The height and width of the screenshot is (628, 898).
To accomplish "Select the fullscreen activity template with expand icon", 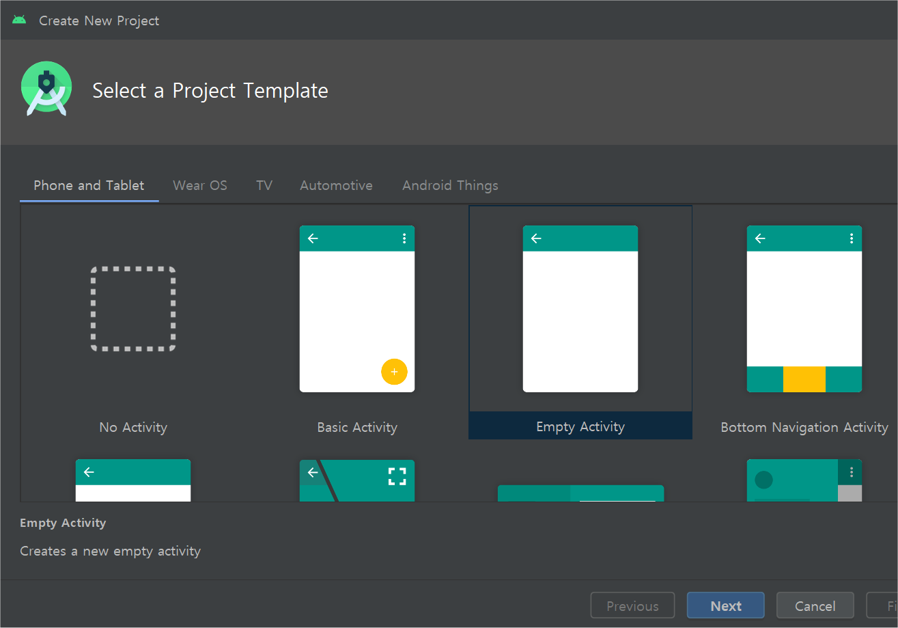I will 357,480.
